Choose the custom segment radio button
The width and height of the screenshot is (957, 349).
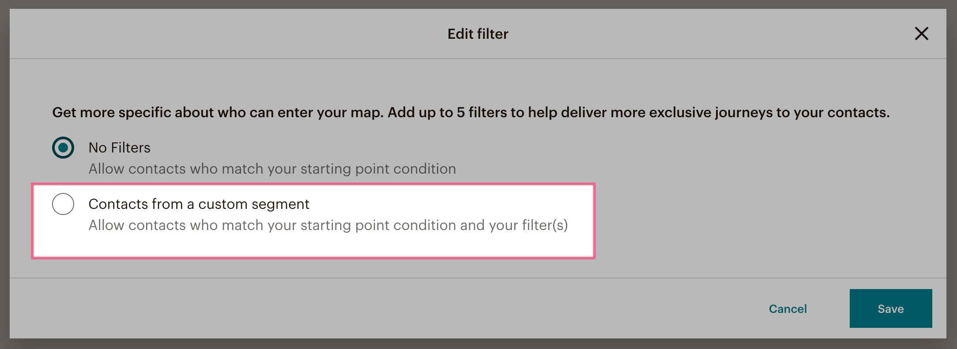coord(63,204)
